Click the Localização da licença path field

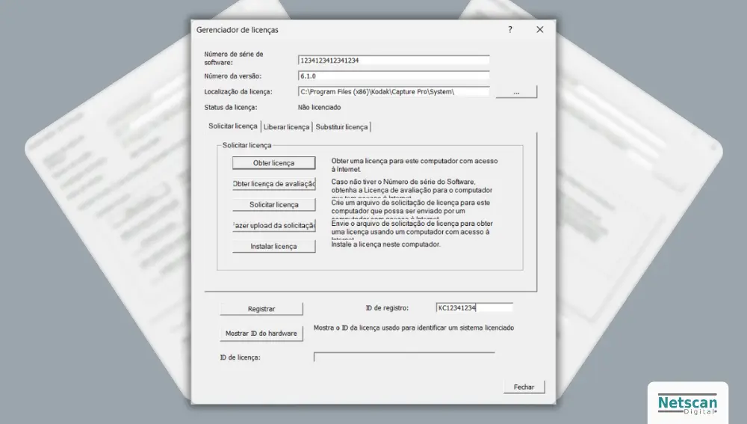pyautogui.click(x=394, y=91)
